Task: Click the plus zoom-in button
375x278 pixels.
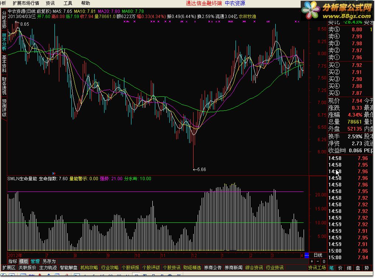Action: (x=312, y=261)
